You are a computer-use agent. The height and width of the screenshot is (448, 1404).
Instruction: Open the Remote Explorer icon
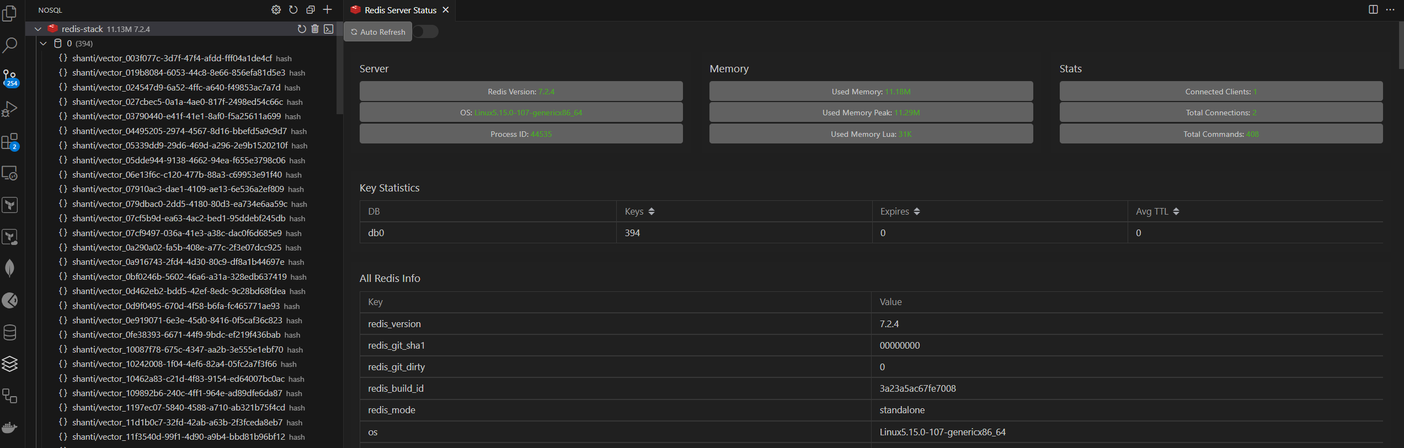click(x=10, y=173)
